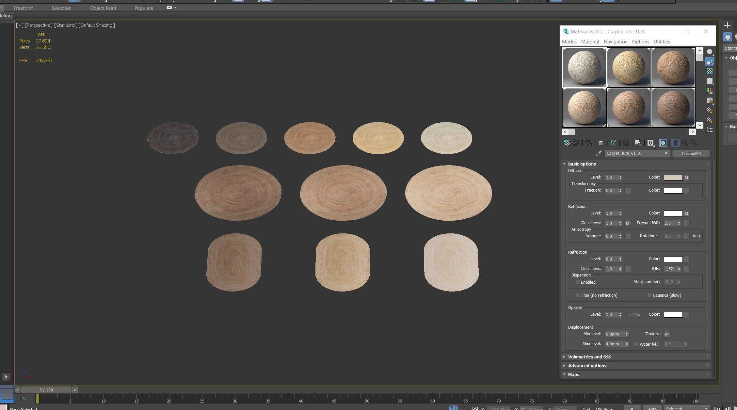The width and height of the screenshot is (737, 410).
Task: Enable Caustics (slow) checkbox
Action: pos(649,295)
